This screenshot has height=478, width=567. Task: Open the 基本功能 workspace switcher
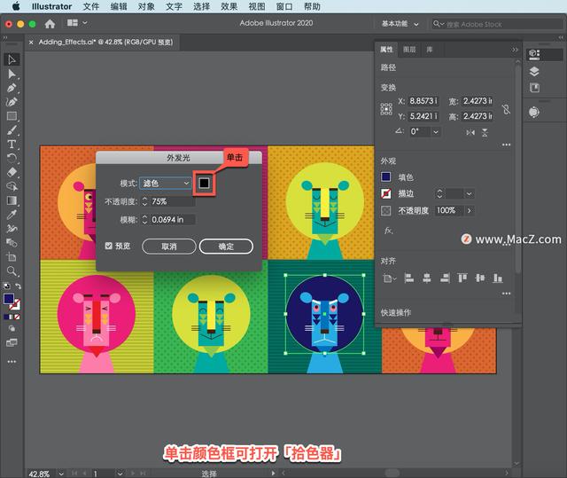[x=405, y=24]
